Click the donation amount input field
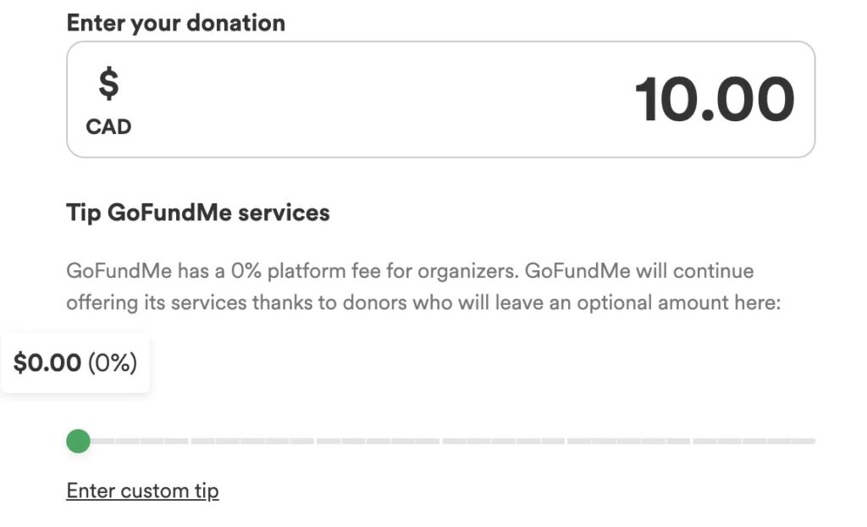Image resolution: width=867 pixels, height=527 pixels. (440, 99)
